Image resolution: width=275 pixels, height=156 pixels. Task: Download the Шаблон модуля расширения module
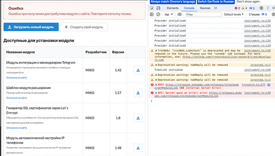[x=138, y=93]
